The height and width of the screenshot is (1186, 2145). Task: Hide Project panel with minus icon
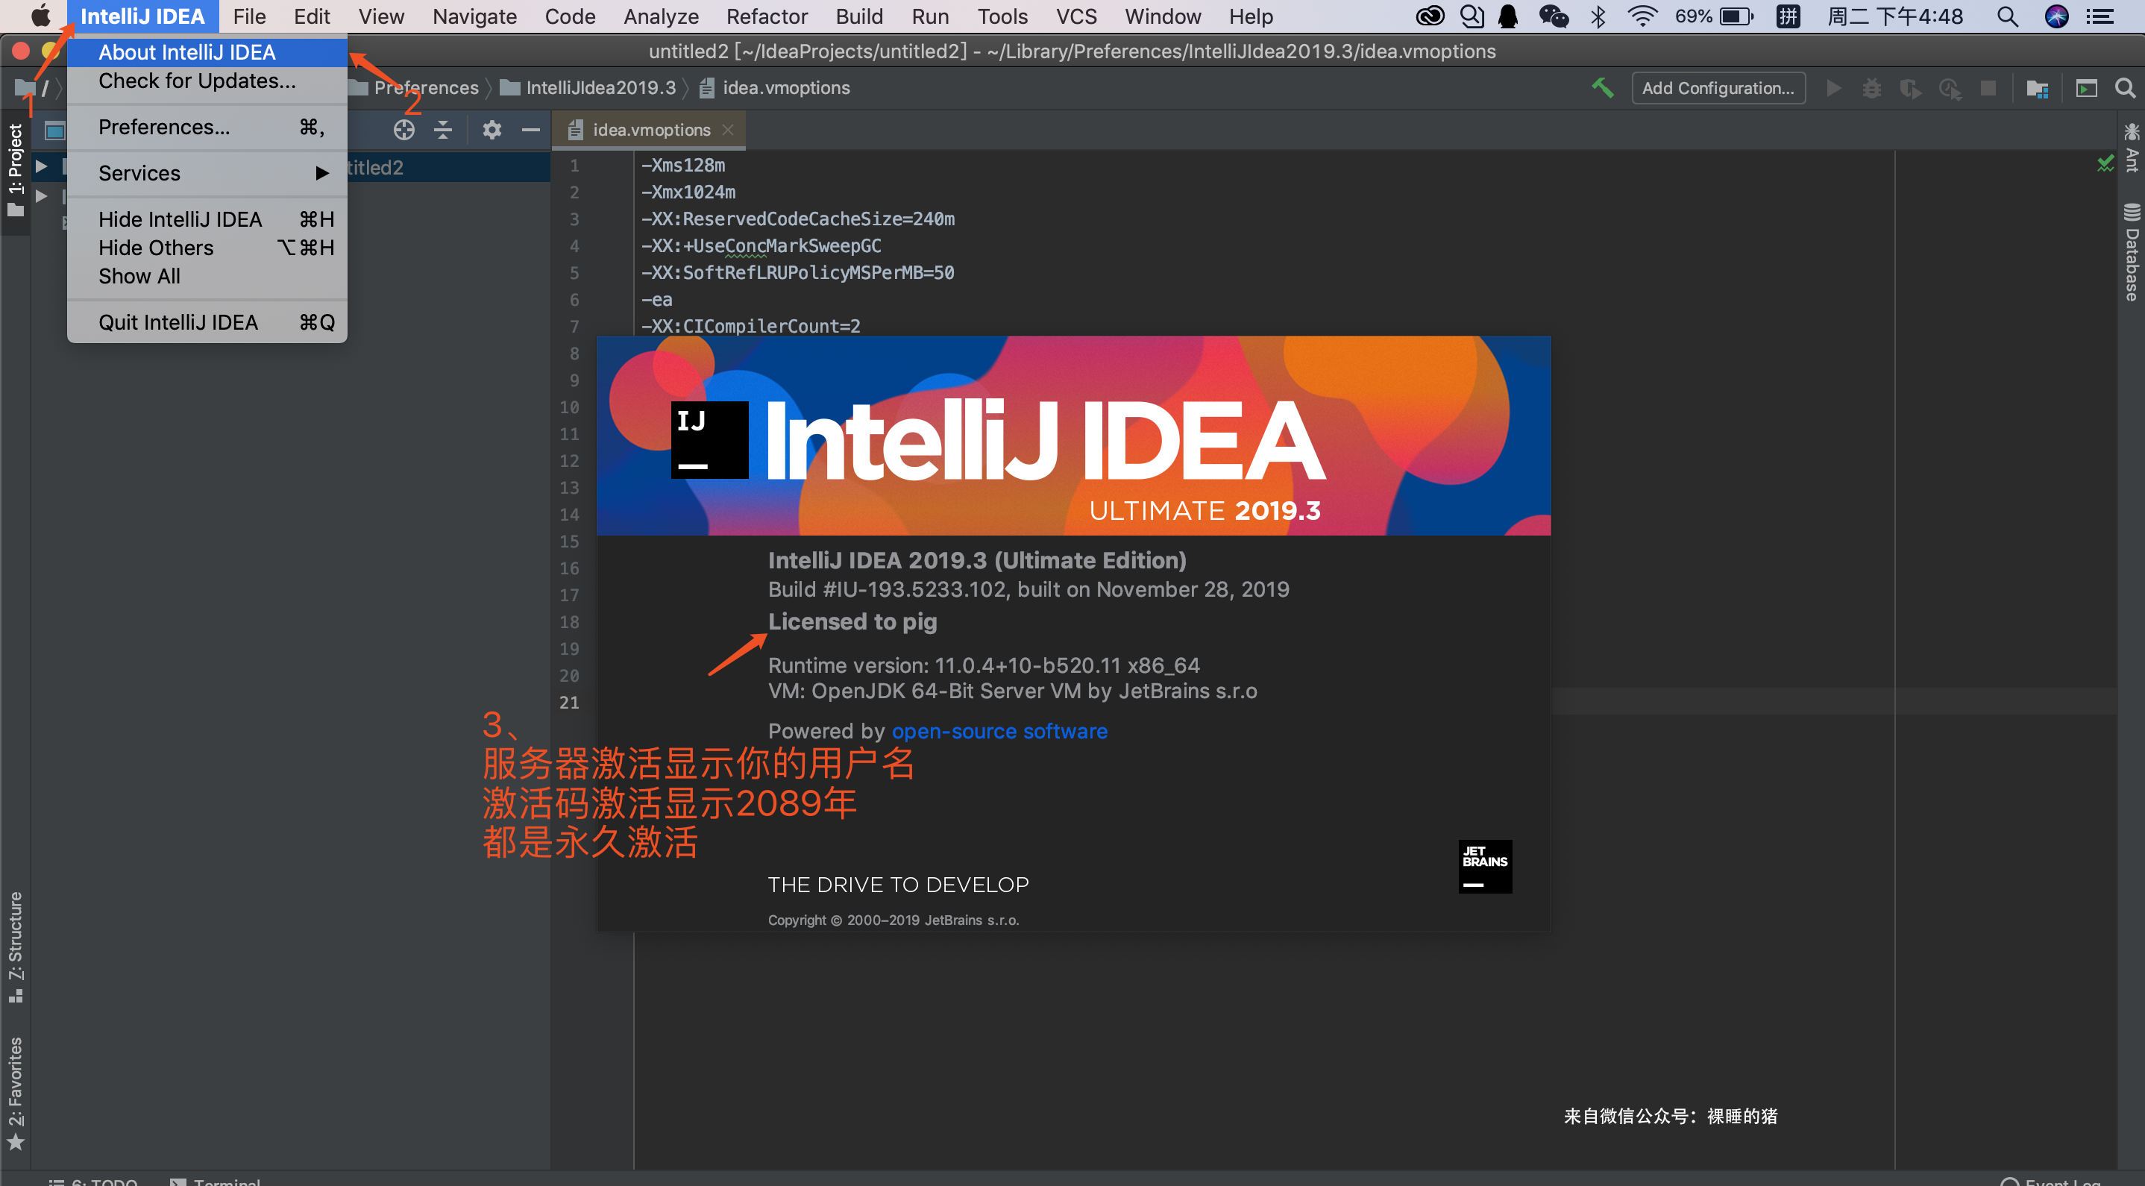[530, 129]
